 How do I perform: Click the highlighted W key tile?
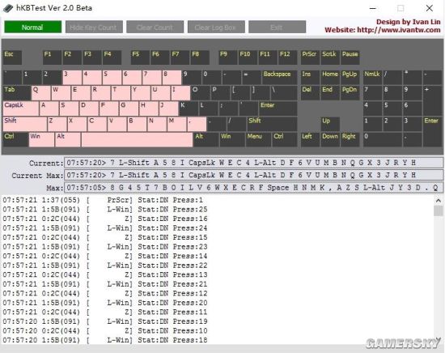point(61,93)
